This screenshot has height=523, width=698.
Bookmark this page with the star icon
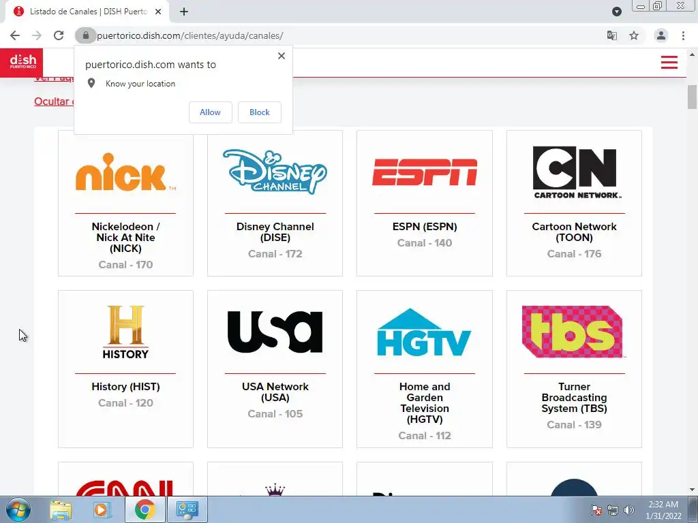point(634,35)
